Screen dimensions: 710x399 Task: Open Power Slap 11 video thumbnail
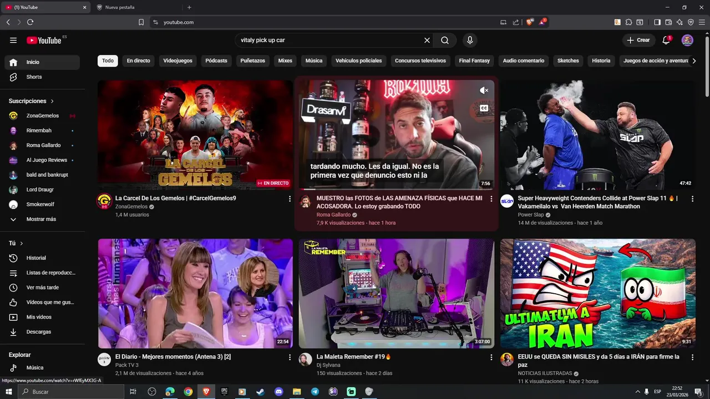click(597, 135)
